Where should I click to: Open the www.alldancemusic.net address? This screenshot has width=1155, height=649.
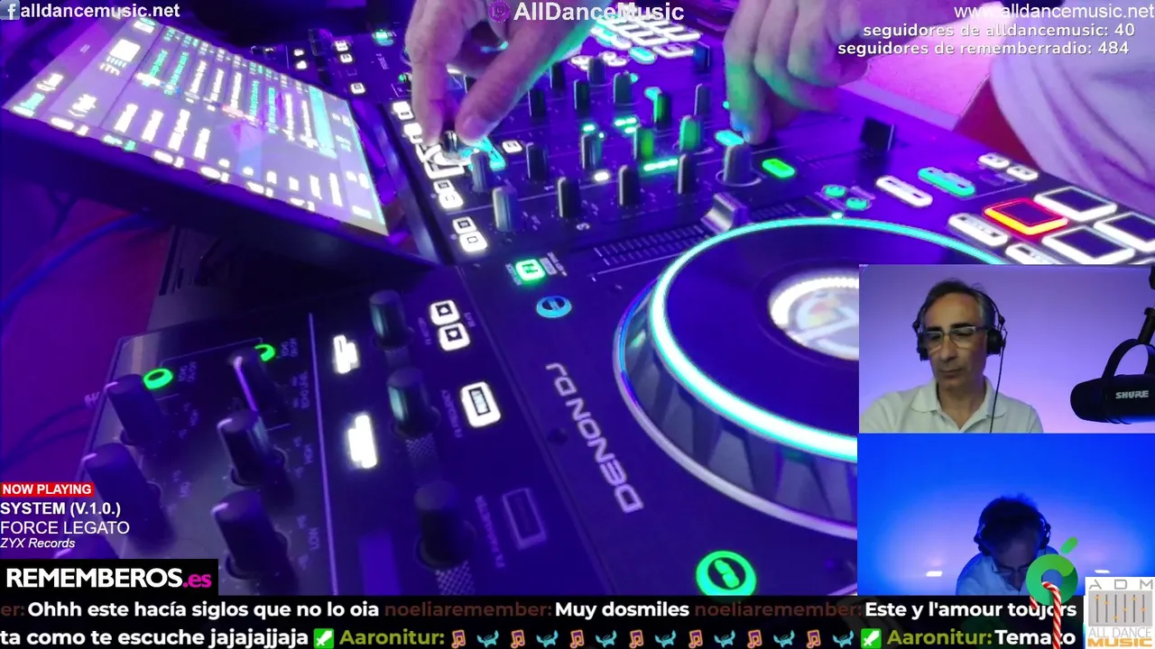(1054, 12)
